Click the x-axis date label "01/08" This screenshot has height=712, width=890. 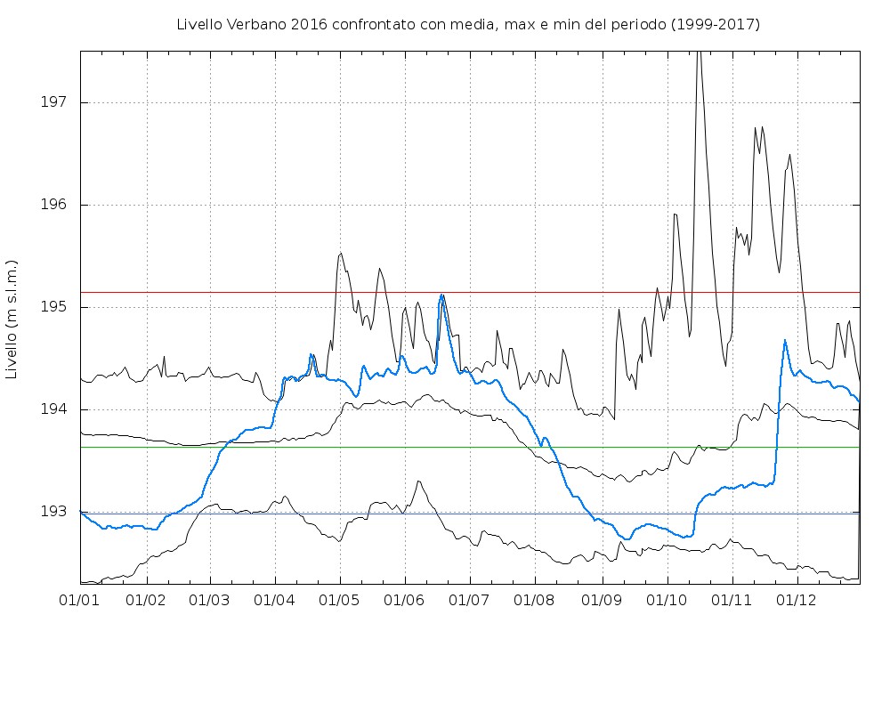534,600
